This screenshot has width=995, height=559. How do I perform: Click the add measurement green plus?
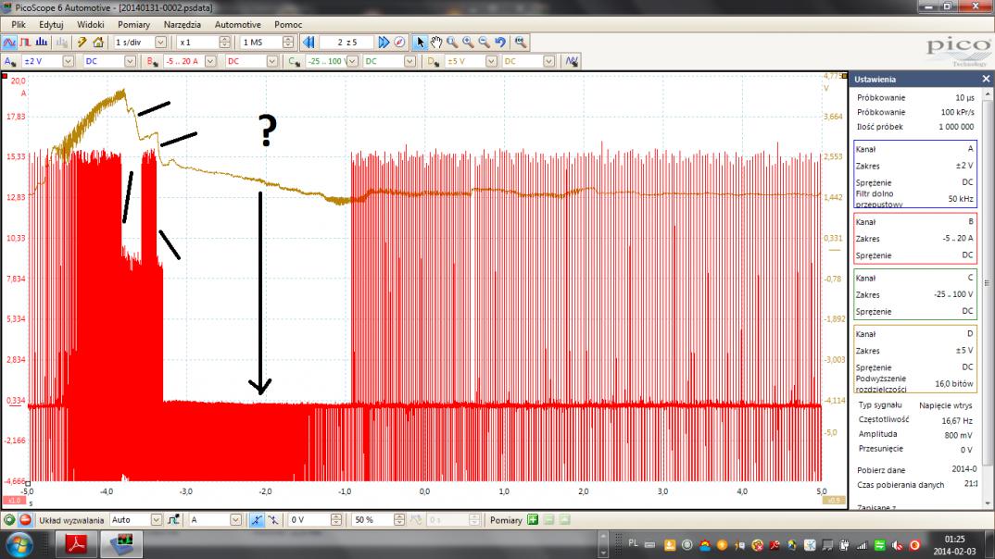[x=533, y=520]
